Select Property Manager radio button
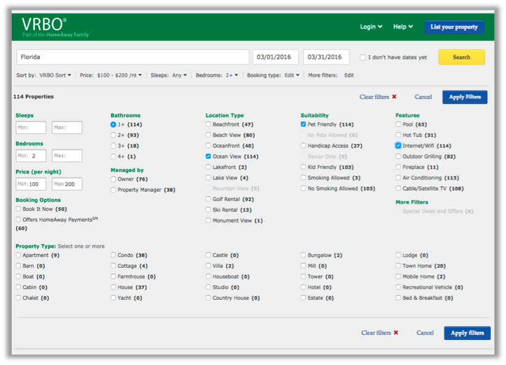 tap(113, 190)
